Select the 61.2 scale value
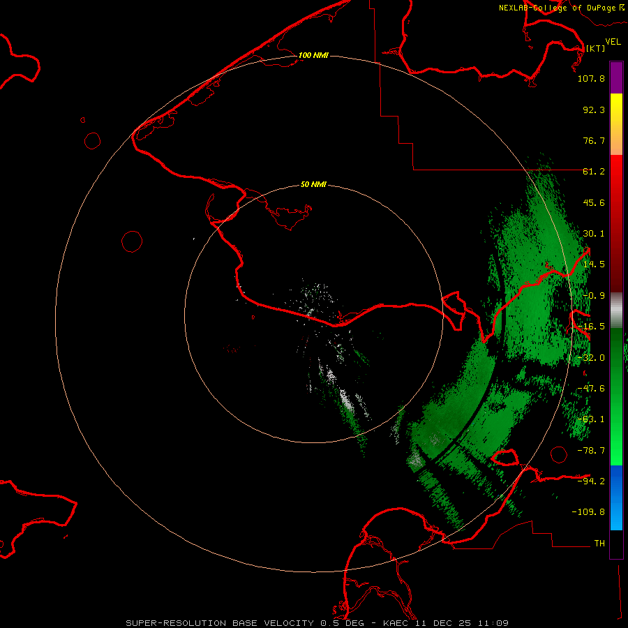This screenshot has height=628, width=628. point(594,172)
